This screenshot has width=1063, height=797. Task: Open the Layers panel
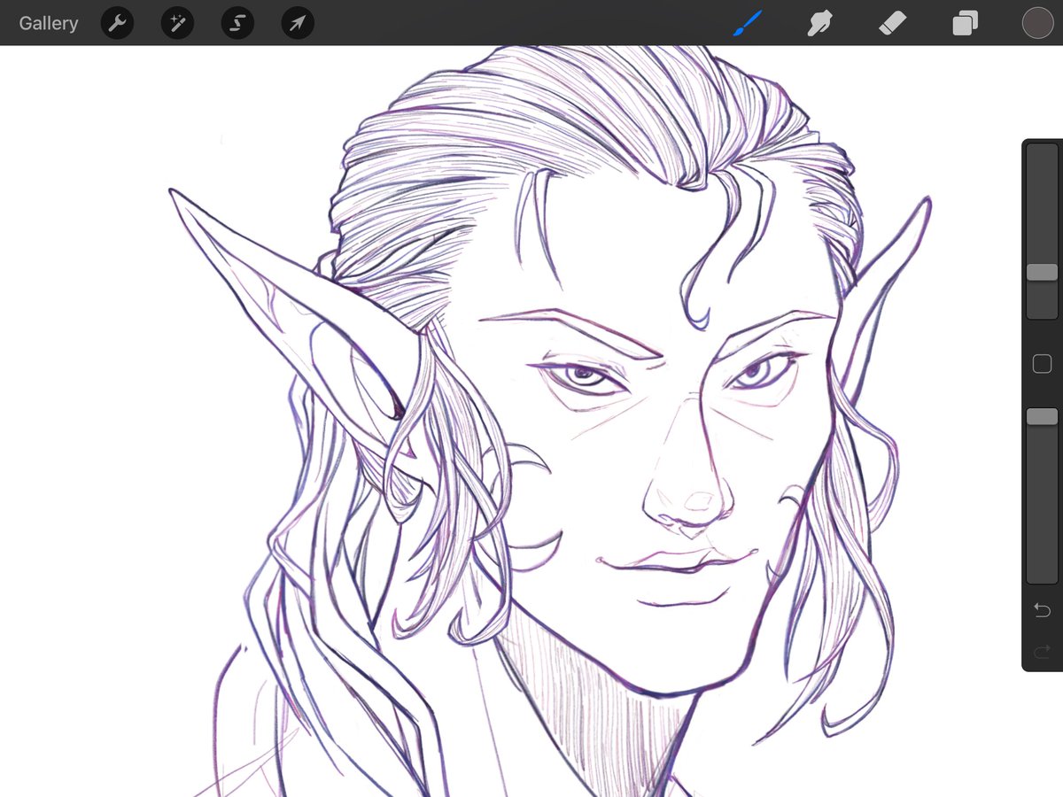pyautogui.click(x=965, y=23)
